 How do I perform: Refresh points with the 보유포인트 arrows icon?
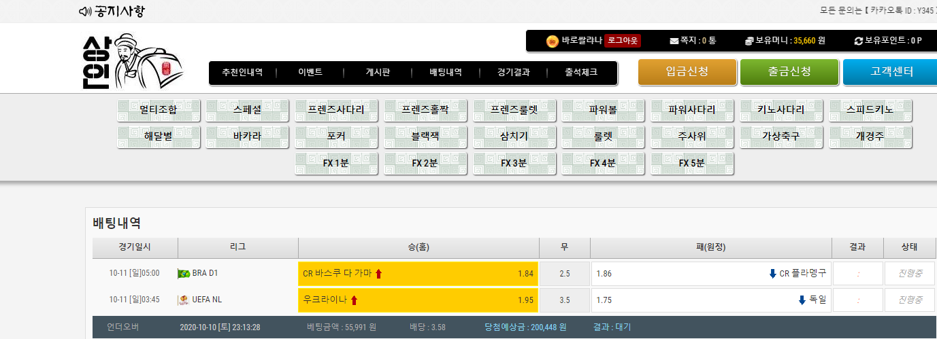(x=858, y=41)
